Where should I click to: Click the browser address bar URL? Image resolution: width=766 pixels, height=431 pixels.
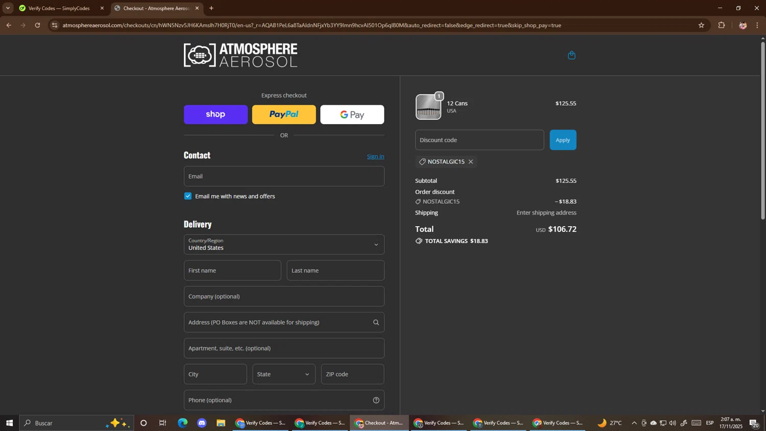click(312, 25)
